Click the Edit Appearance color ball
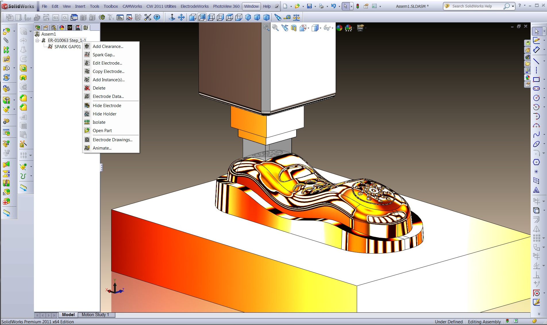The height and width of the screenshot is (325, 547). pos(339,28)
